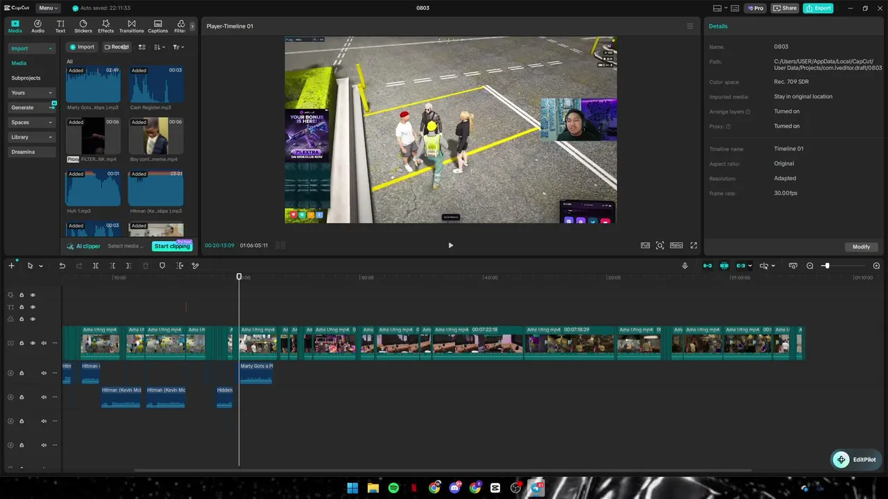
Task: Click the auto-edit wand icon
Action: pos(196,265)
